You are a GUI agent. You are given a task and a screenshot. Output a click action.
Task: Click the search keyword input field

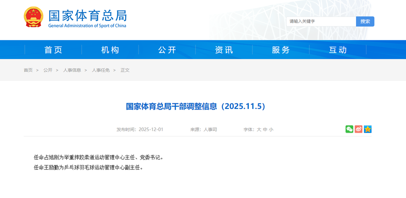(321, 21)
